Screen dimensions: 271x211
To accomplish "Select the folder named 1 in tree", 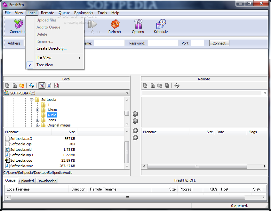I will 49,105.
